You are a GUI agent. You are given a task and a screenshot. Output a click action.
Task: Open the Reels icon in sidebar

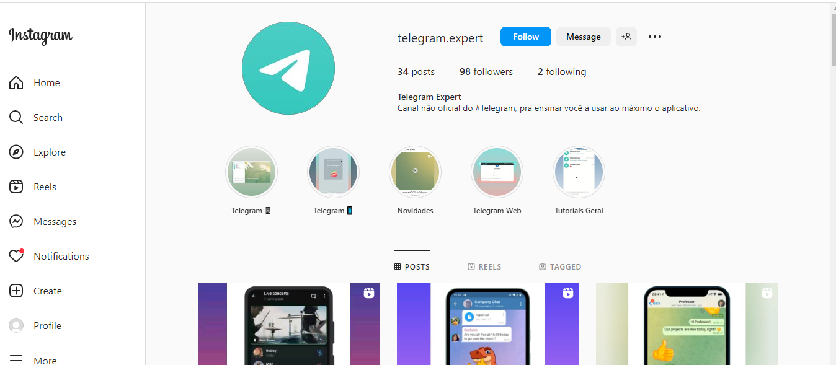click(x=16, y=187)
